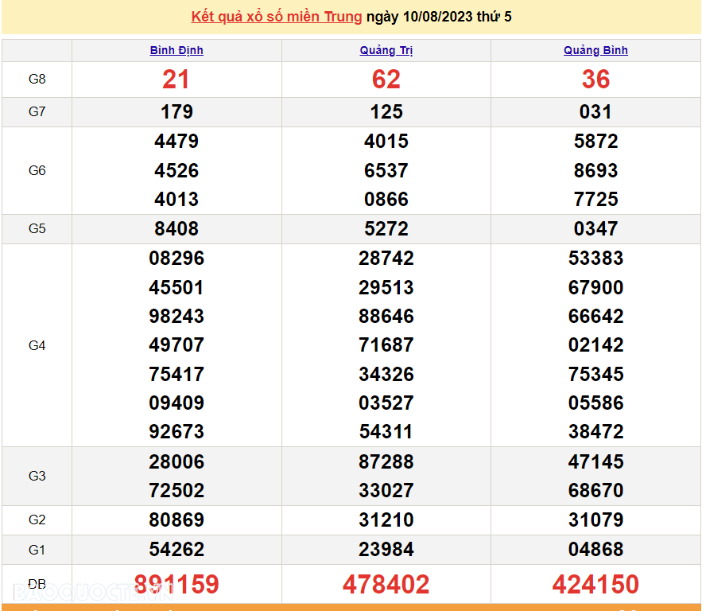The height and width of the screenshot is (611, 702).
Task: Click Quảng Bình G6 number 8693
Action: (x=595, y=171)
